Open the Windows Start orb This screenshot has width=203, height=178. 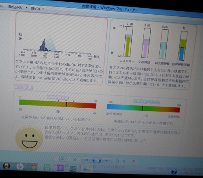(6, 166)
